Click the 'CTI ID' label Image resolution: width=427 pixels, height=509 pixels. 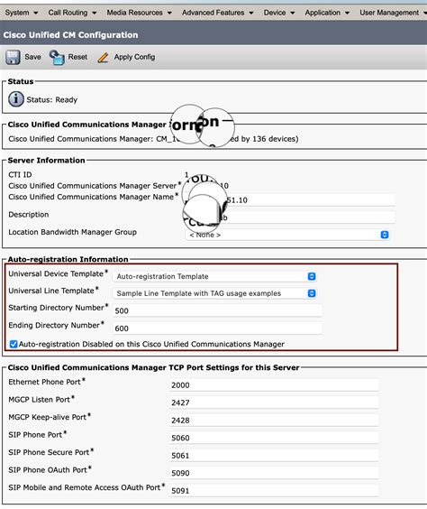[x=20, y=175]
